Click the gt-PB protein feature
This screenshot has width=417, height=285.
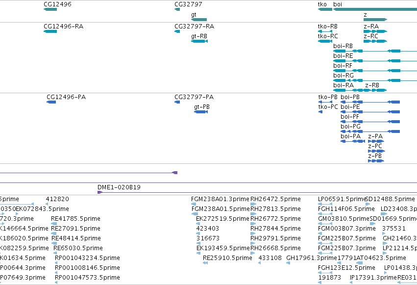pos(201,112)
